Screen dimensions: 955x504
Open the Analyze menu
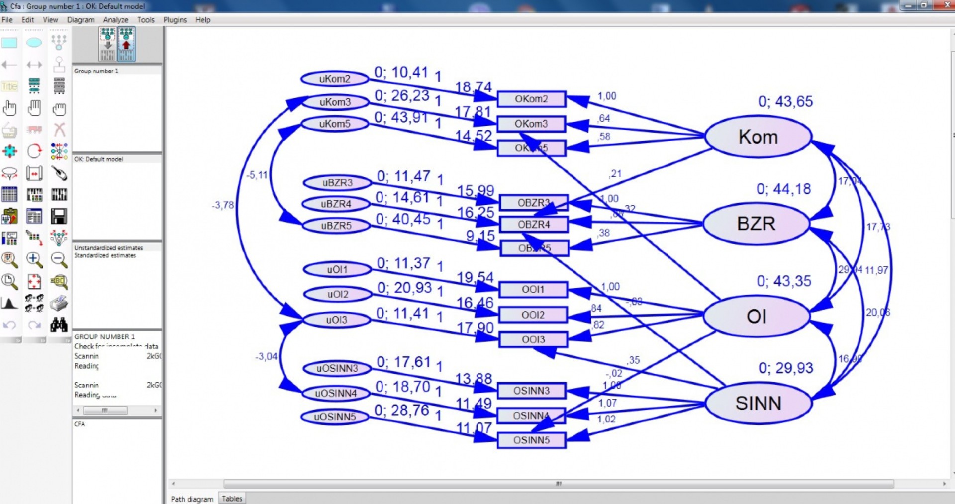(x=115, y=20)
